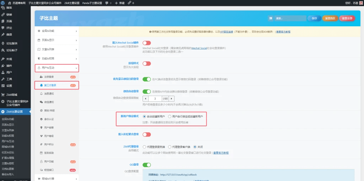Screen dimensions: 364x181
Task: Select 微信通知 item in sidebar
Action: [57, 102]
